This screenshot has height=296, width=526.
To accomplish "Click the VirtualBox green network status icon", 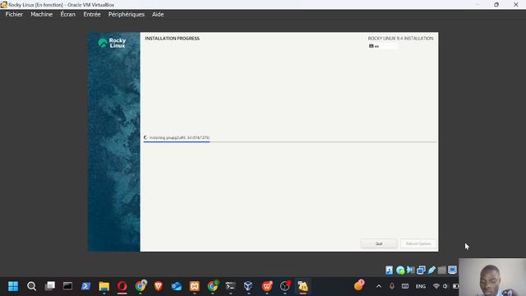I will click(400, 271).
